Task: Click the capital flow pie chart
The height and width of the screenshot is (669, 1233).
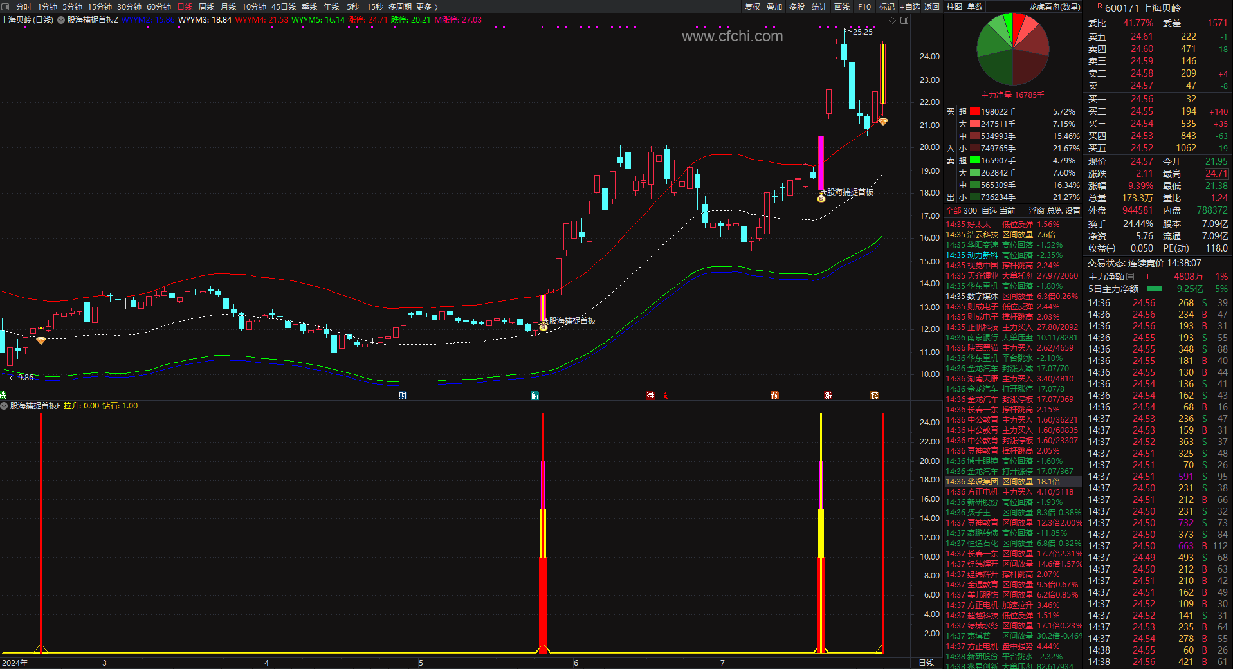Action: click(x=1013, y=49)
